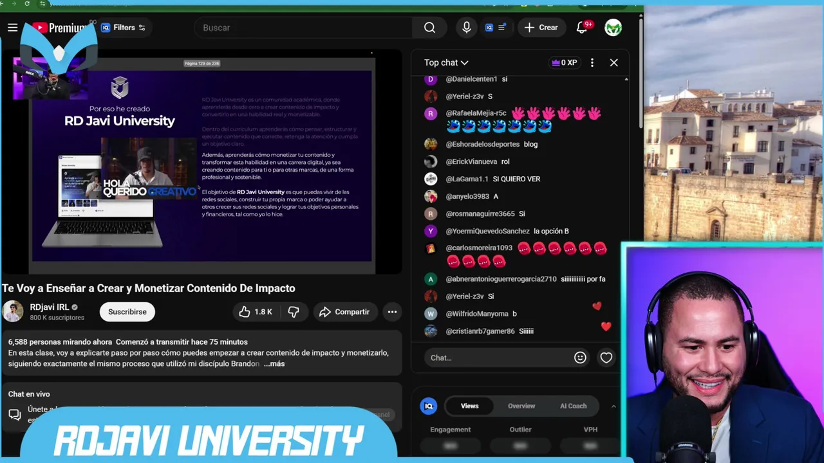Click @carlosmoreira1093 chat username
Viewport: 824px width, 463px height.
click(479, 248)
